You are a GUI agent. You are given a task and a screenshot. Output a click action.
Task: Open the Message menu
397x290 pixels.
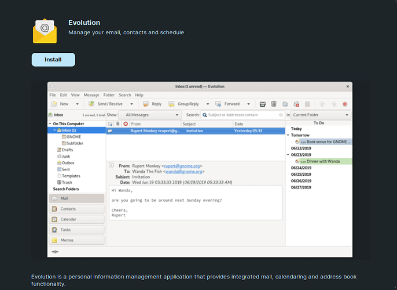point(91,95)
